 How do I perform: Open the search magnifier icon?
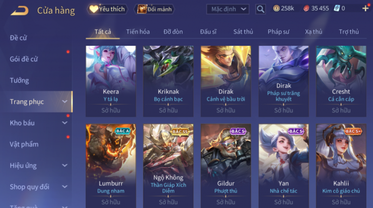260,9
